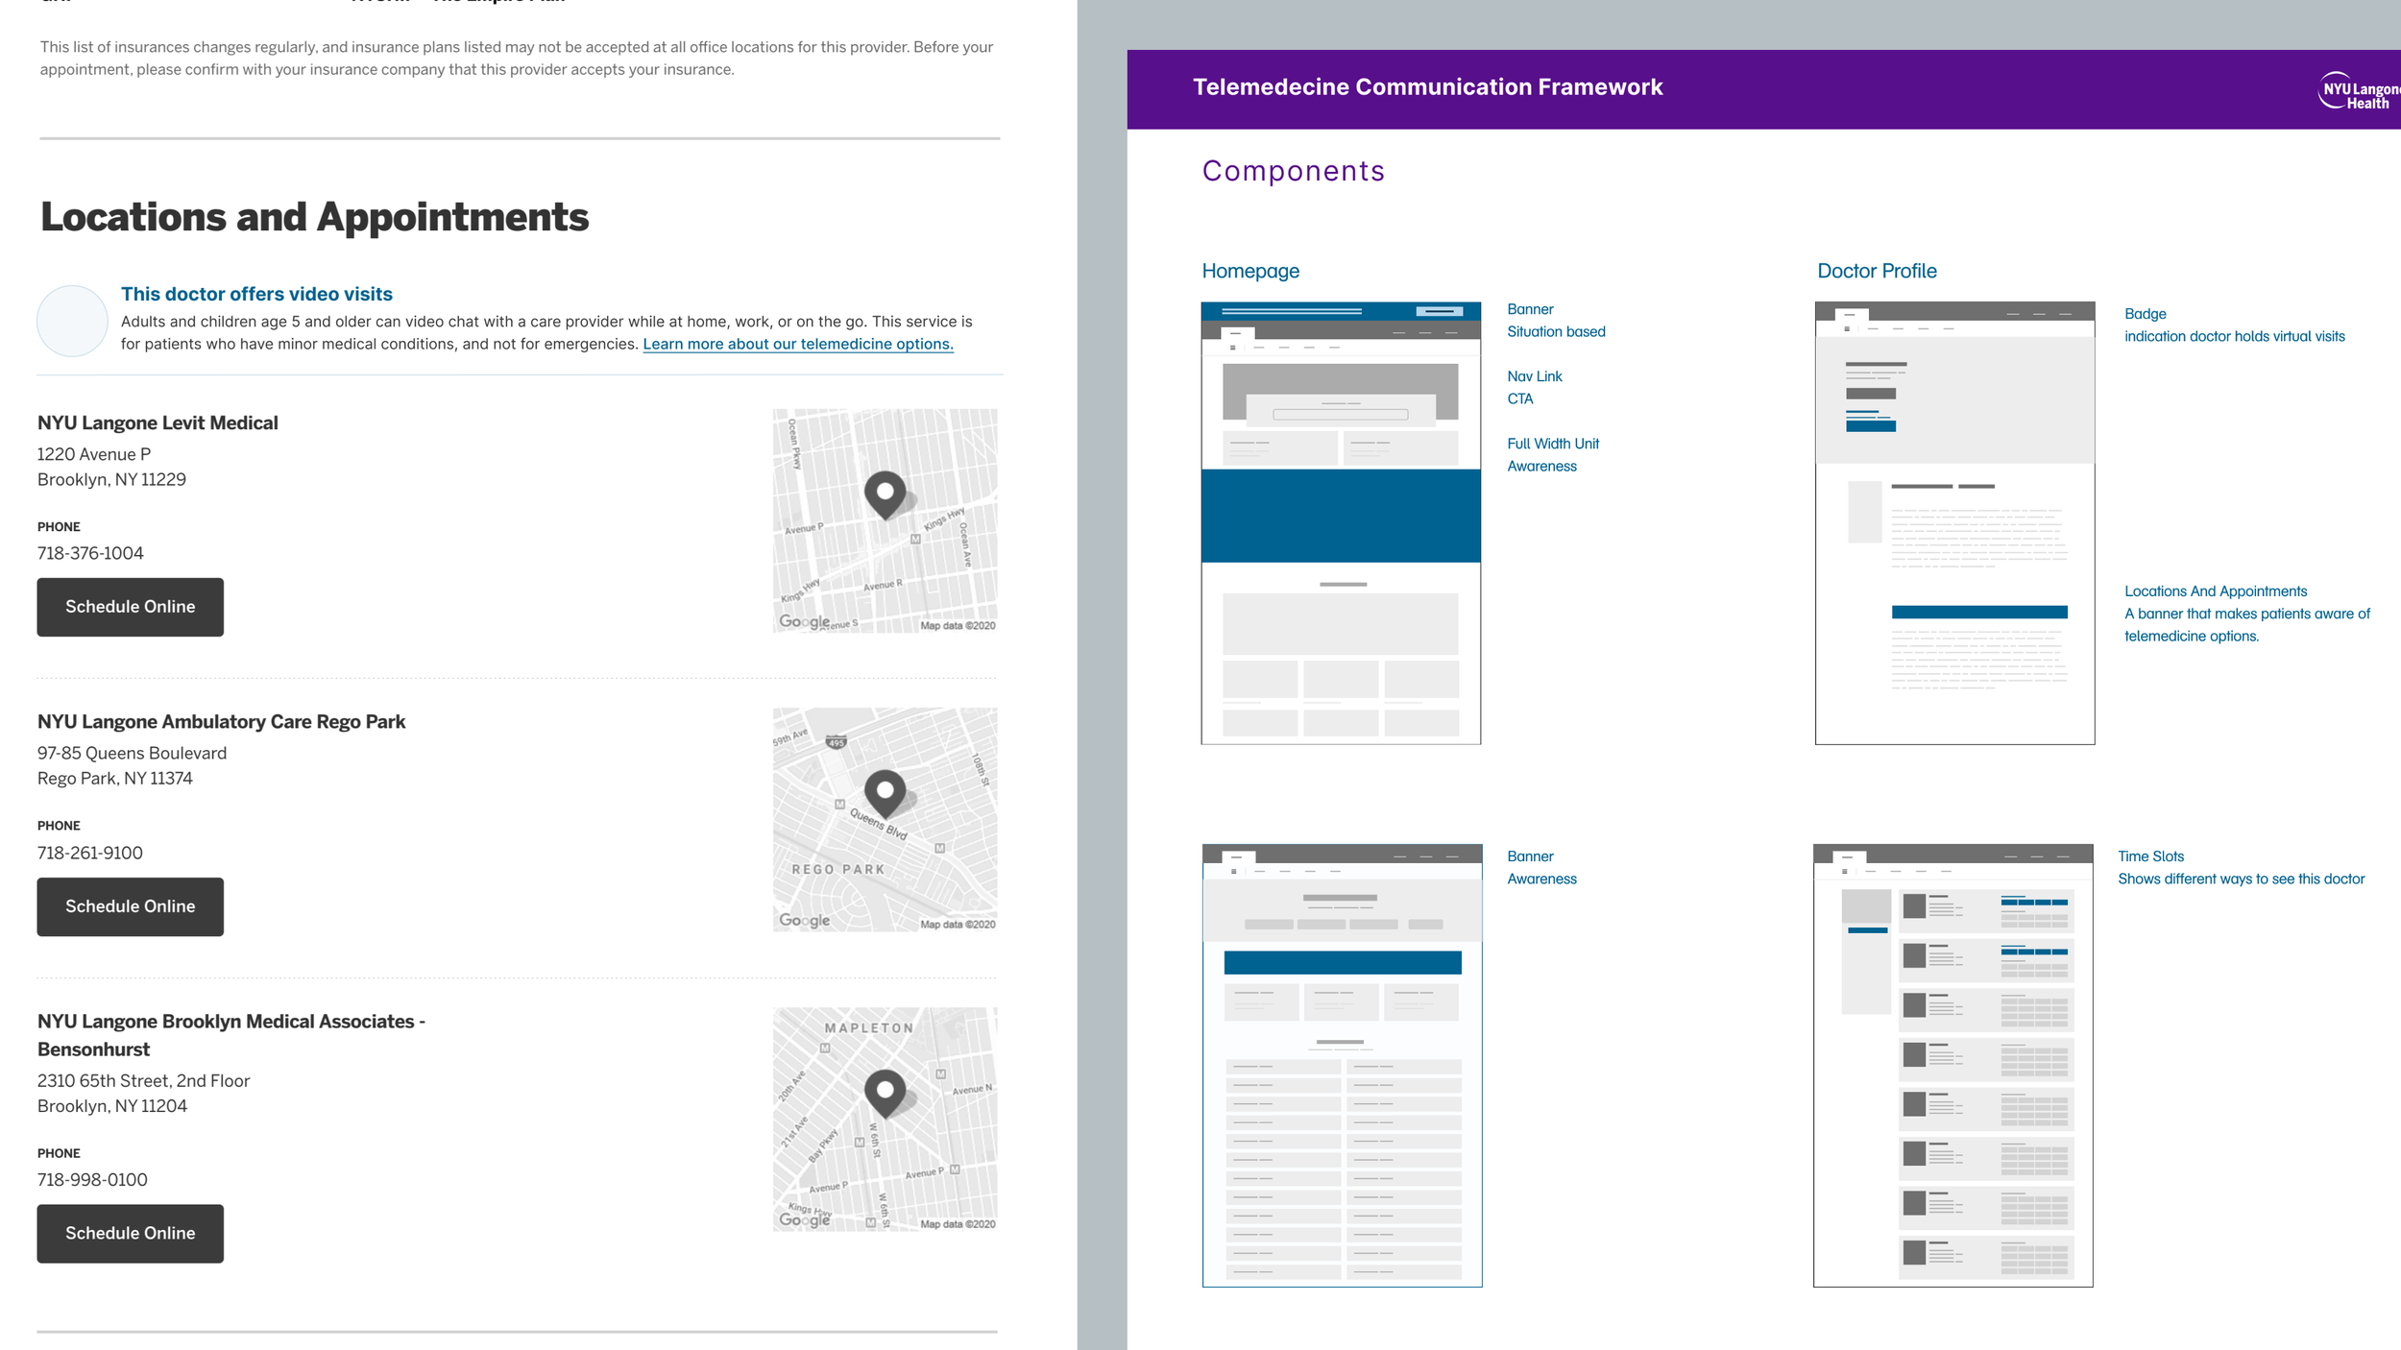
Task: Click the Full Width Unit Awareness annotation
Action: [x=1553, y=455]
